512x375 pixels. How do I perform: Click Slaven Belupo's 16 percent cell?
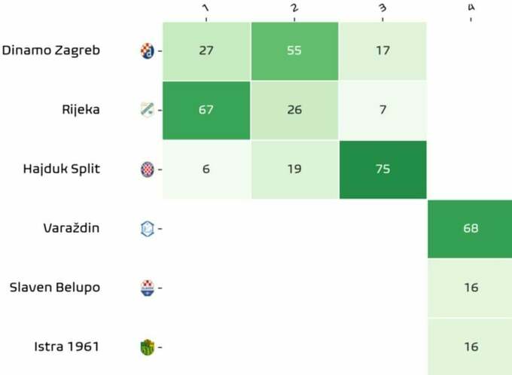[471, 288]
